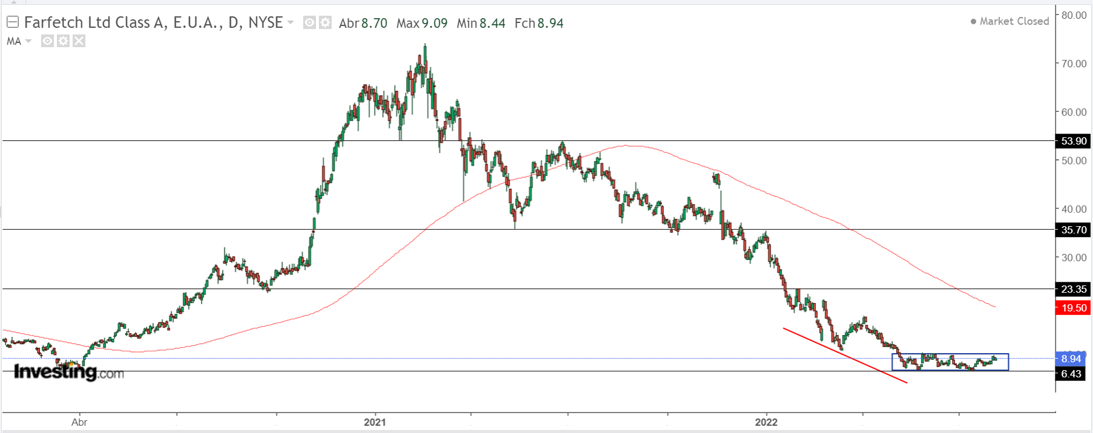Image resolution: width=1093 pixels, height=433 pixels.
Task: Click the 6.43 price level label
Action: point(1071,374)
